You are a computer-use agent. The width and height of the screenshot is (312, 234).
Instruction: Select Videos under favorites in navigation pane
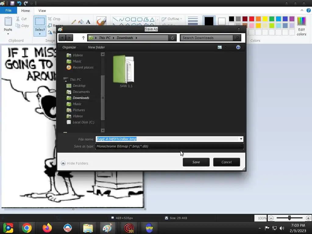coord(75,55)
